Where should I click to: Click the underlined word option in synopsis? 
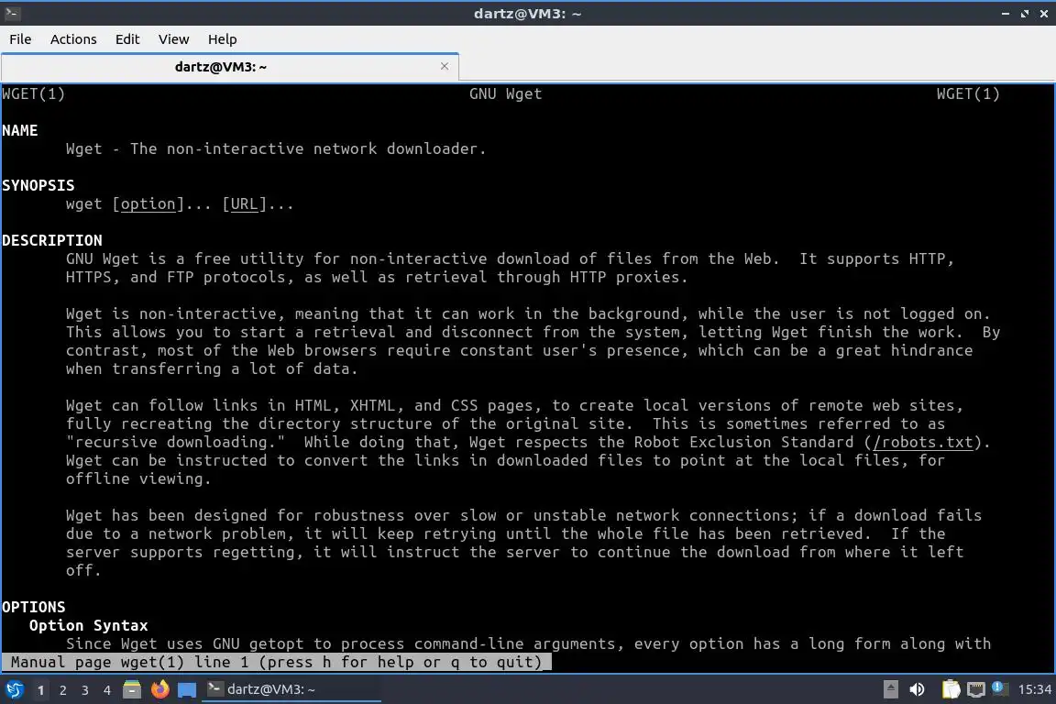[x=148, y=204]
